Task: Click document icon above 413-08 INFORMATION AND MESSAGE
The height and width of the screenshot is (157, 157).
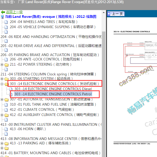Action: click(6, 134)
